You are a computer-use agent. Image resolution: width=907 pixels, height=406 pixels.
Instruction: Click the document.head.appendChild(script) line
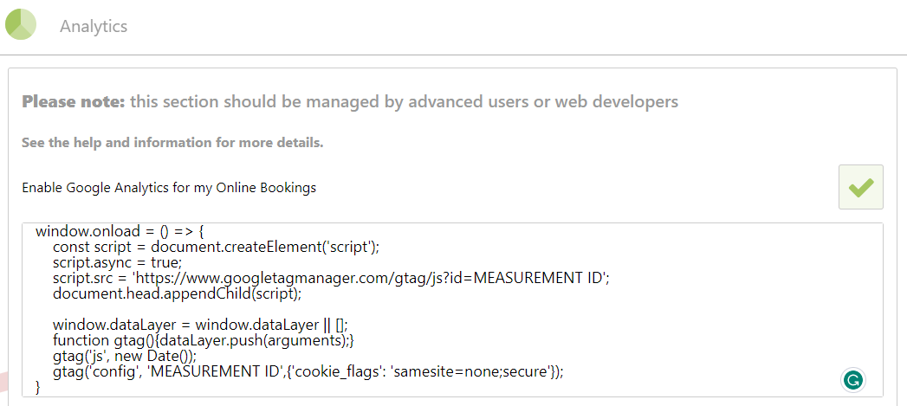[177, 293]
